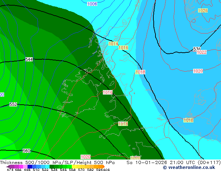Image resolution: width=221 pixels, height=171 pixels.
Task: Click legend value 510
Action: 36,170
